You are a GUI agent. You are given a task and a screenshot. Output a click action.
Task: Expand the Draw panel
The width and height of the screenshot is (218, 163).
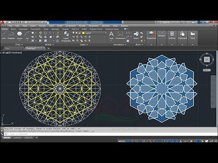coord(19,44)
